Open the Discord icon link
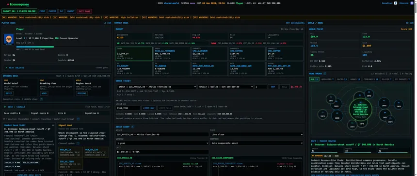 pyautogui.click(x=412, y=3)
